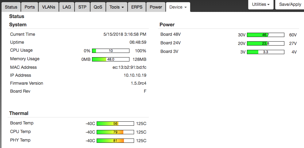Click the Board Temp gauge
This screenshot has width=304, height=148.
(x=115, y=124)
